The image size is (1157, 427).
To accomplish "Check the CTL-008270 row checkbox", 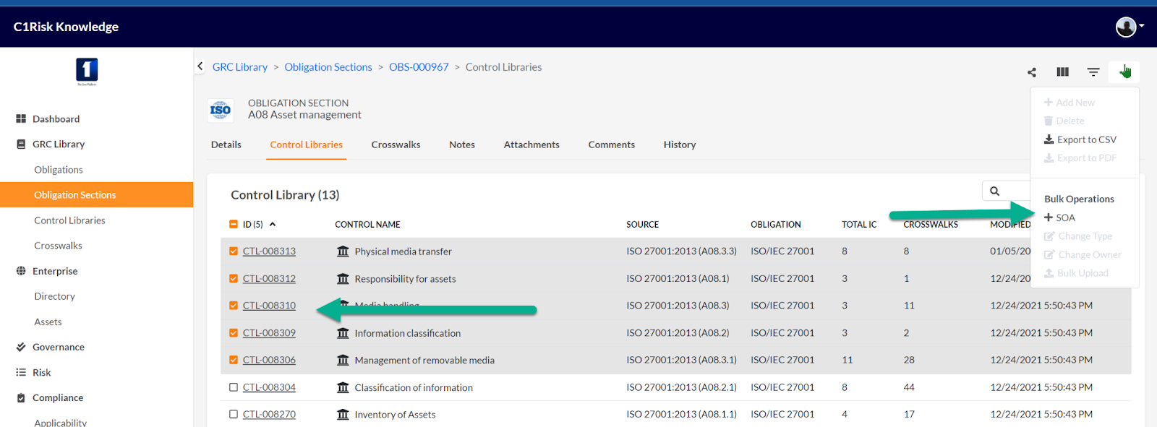I will click(234, 414).
